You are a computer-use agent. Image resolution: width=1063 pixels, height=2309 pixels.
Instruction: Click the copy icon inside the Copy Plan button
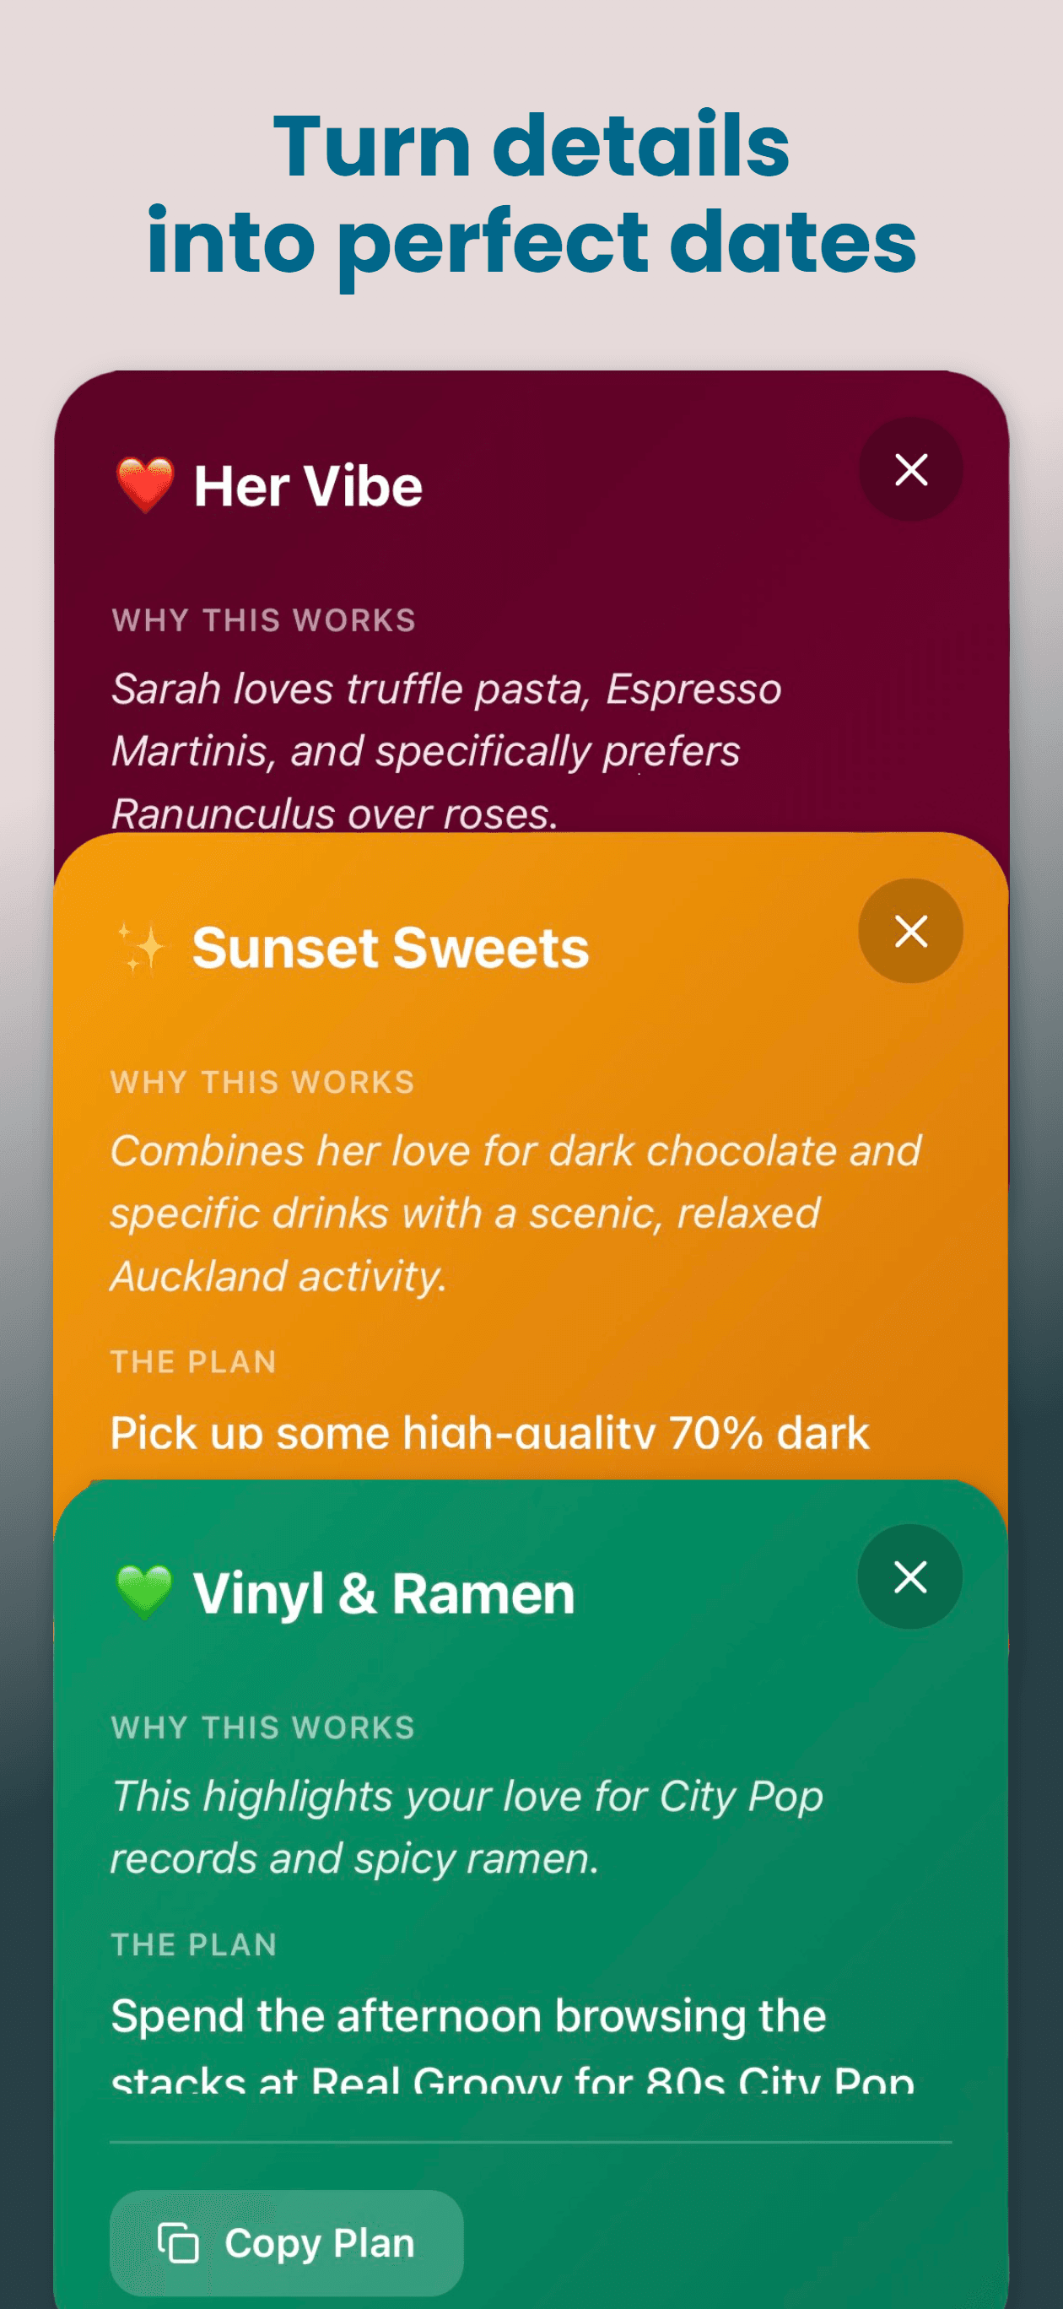click(178, 2241)
